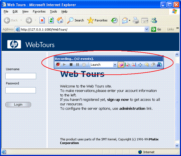Click the red Record button in recording toolbar
This screenshot has height=156, width=181.
click(58, 65)
